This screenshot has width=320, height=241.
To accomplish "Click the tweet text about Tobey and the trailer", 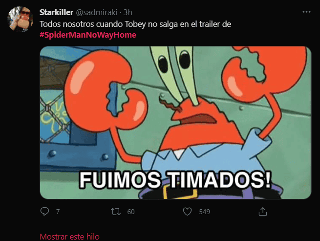I will (x=135, y=24).
